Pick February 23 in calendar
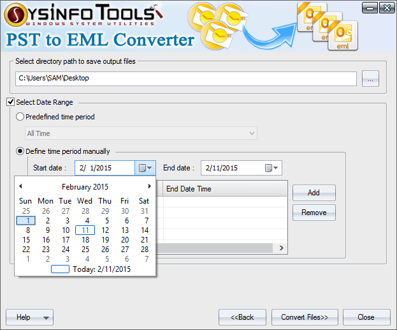This screenshot has width=397, height=330. pyautogui.click(x=46, y=250)
